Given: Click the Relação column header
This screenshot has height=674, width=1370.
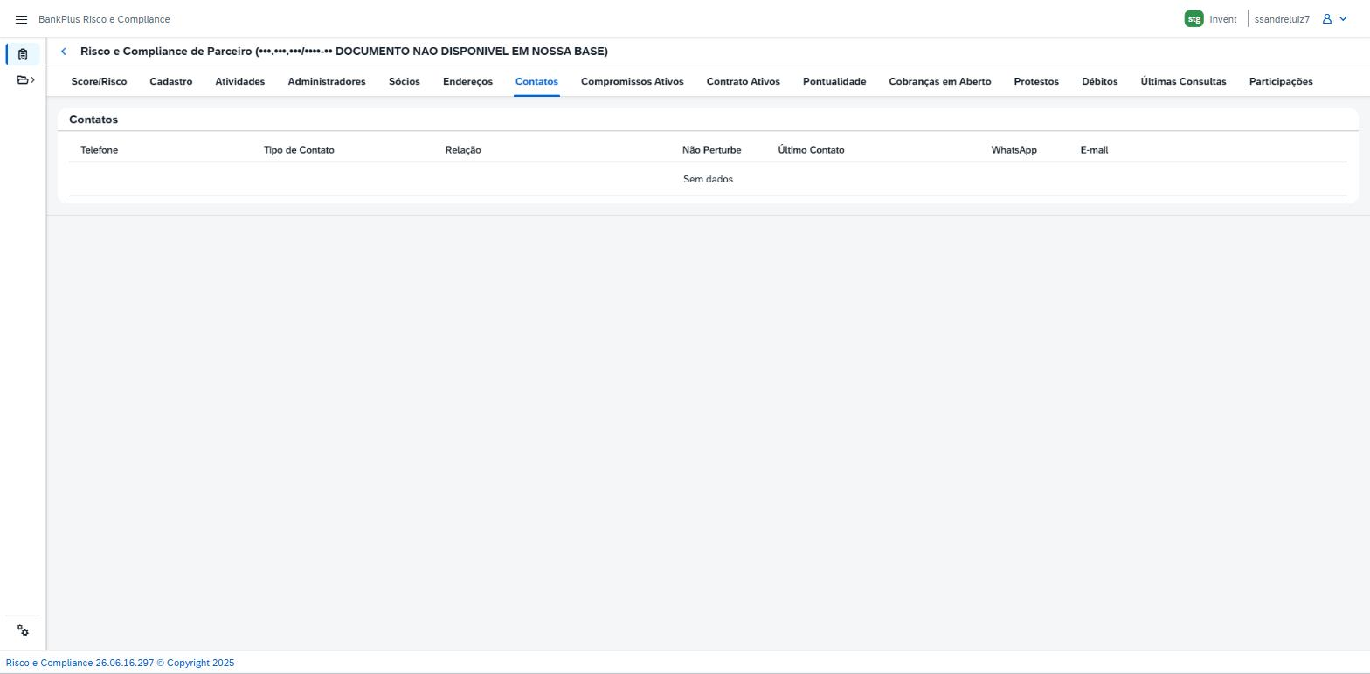Looking at the screenshot, I should [463, 150].
